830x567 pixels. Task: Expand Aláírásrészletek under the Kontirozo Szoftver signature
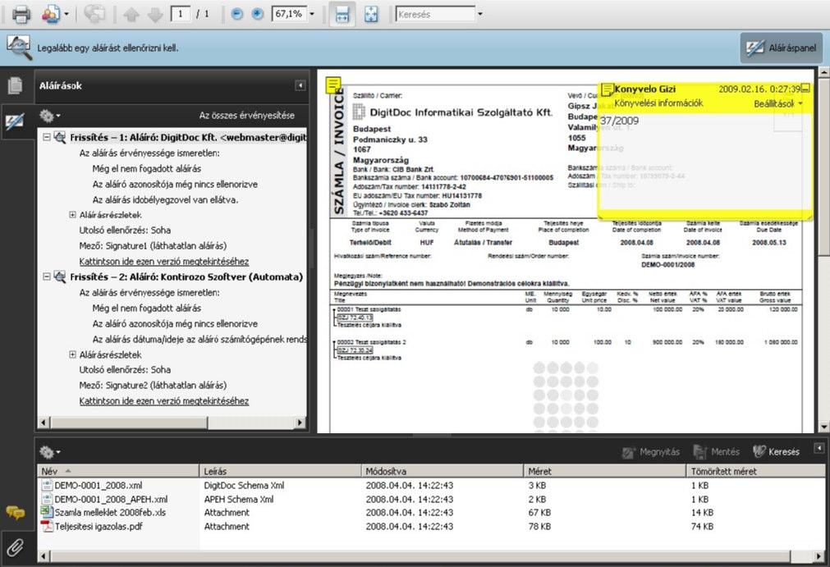[x=72, y=354]
